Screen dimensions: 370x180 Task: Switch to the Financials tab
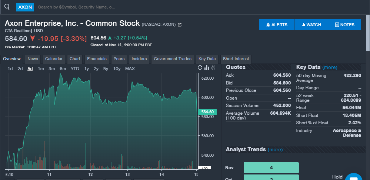coord(97,59)
